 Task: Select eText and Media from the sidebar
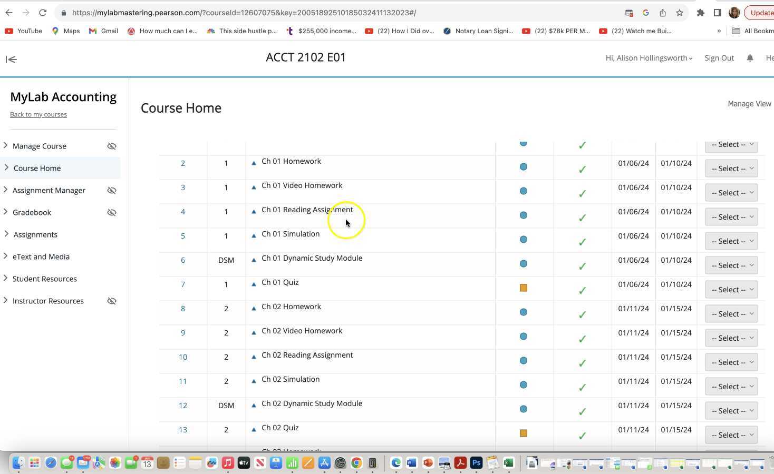coord(41,256)
